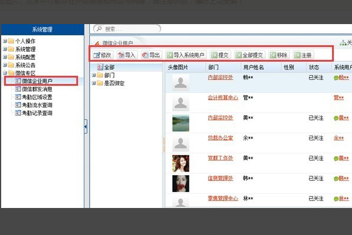The width and height of the screenshot is (352, 235).
Task: Click the 修改 (edit) toolbar button
Action: [103, 55]
